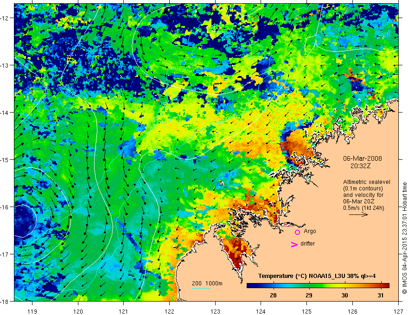Click the colorbar value '30'
408x315 pixels.
(345, 295)
